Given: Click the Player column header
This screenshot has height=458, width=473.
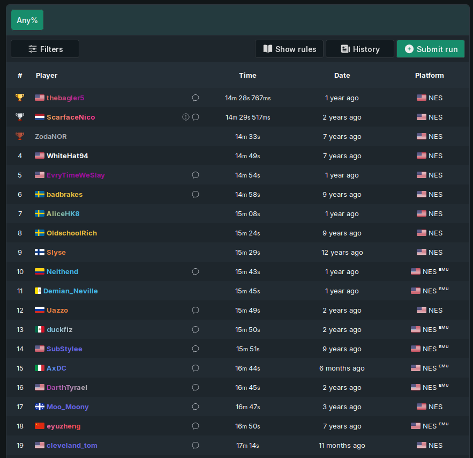Looking at the screenshot, I should click(x=47, y=76).
